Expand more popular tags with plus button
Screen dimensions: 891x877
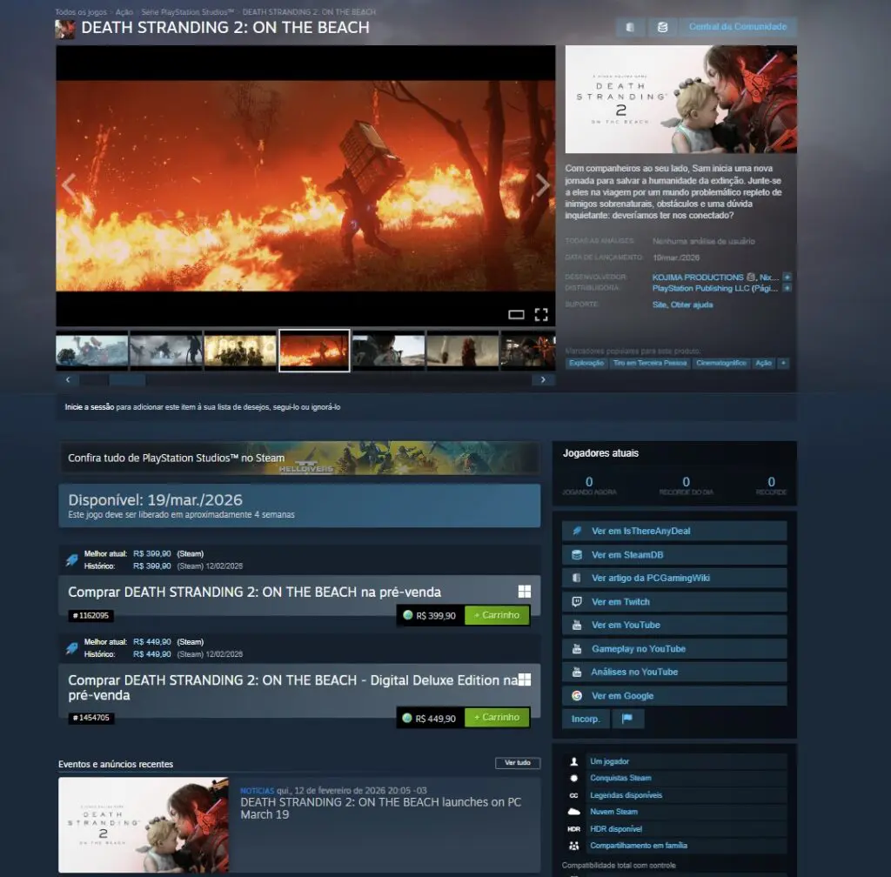click(783, 363)
